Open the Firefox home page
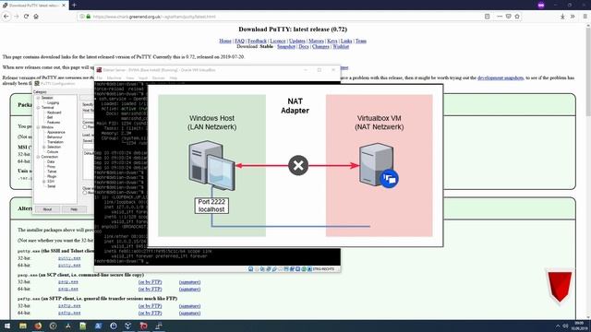The width and height of the screenshot is (591, 332). [x=36, y=17]
